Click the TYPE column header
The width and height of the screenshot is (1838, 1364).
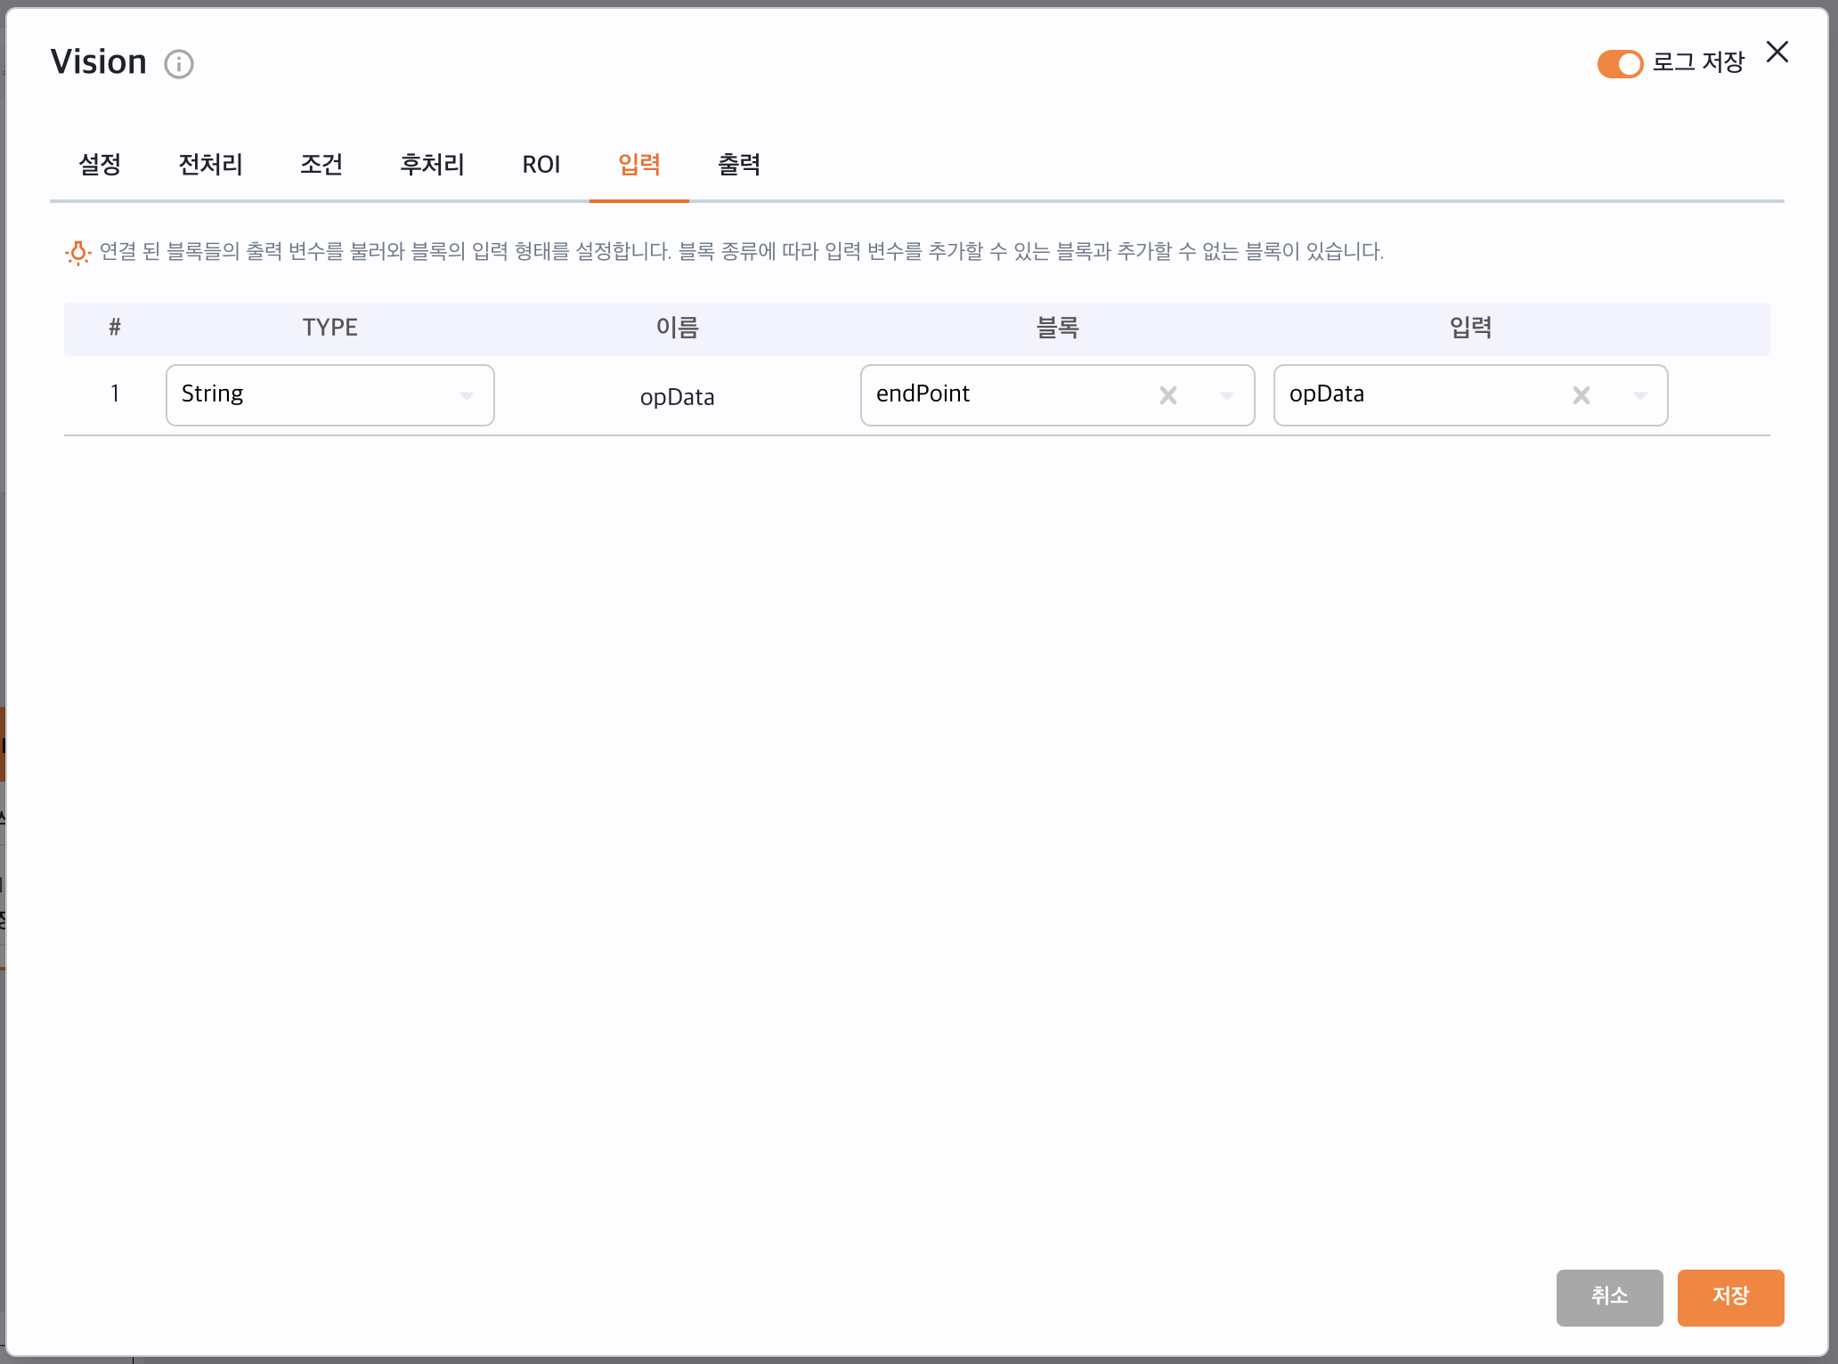click(330, 328)
